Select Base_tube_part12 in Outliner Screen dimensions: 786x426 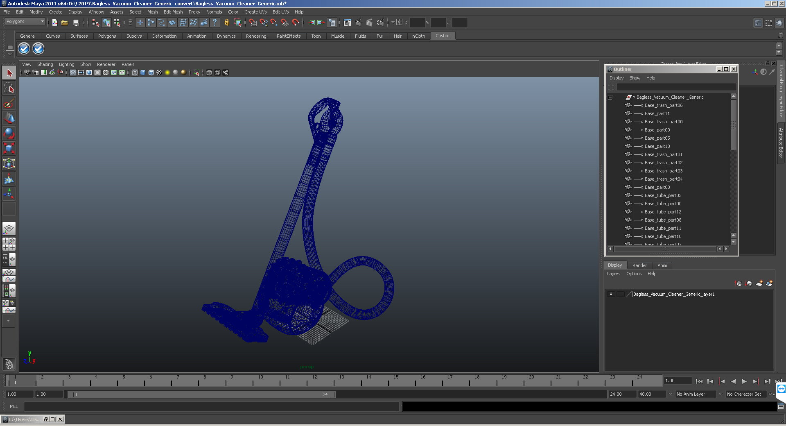[x=663, y=212]
